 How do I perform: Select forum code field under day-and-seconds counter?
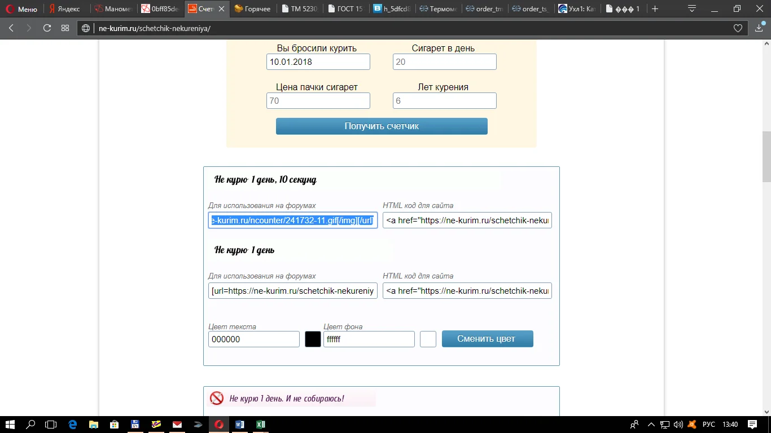pos(293,220)
